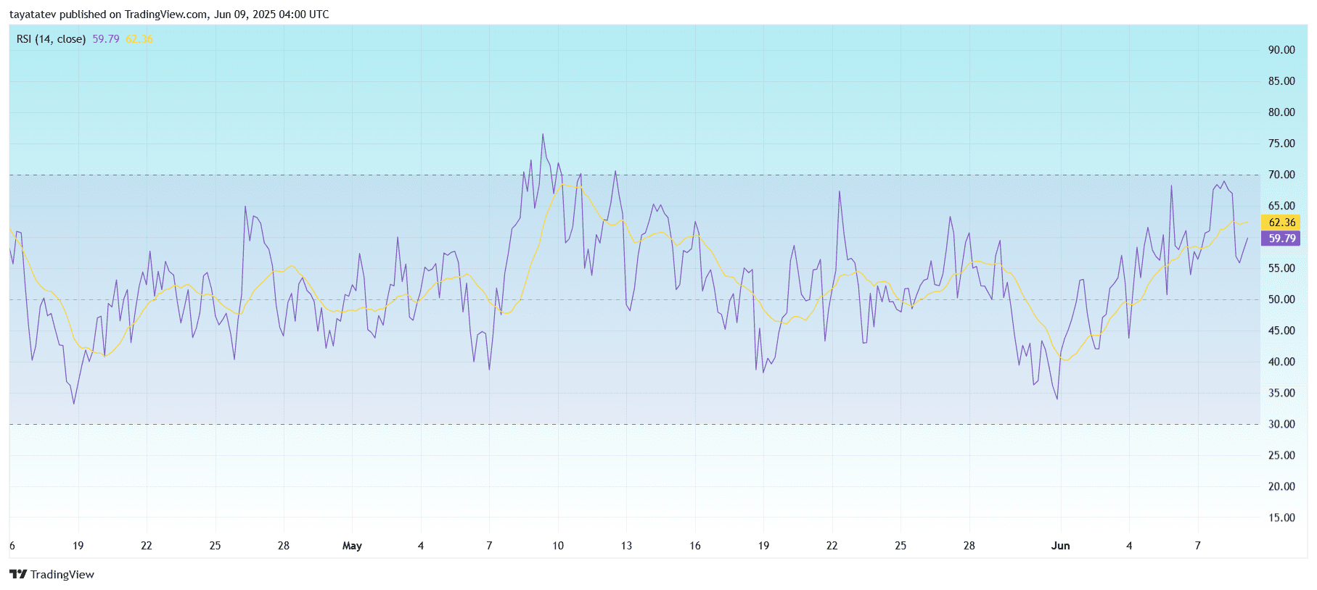Click the 25.00 scale label
Viewport: 1317px width, 590px height.
[1281, 455]
